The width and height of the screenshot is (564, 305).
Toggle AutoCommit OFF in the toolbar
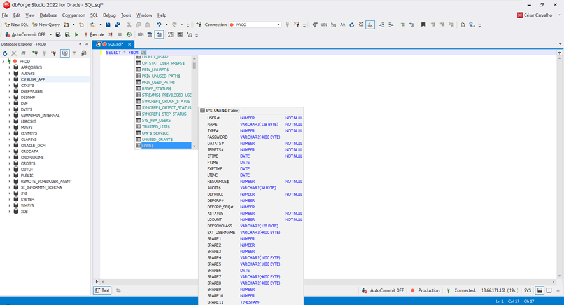coord(25,35)
